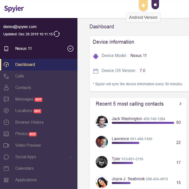Open Joyce J. Seabrook's avatar photo

[x=102, y=182]
